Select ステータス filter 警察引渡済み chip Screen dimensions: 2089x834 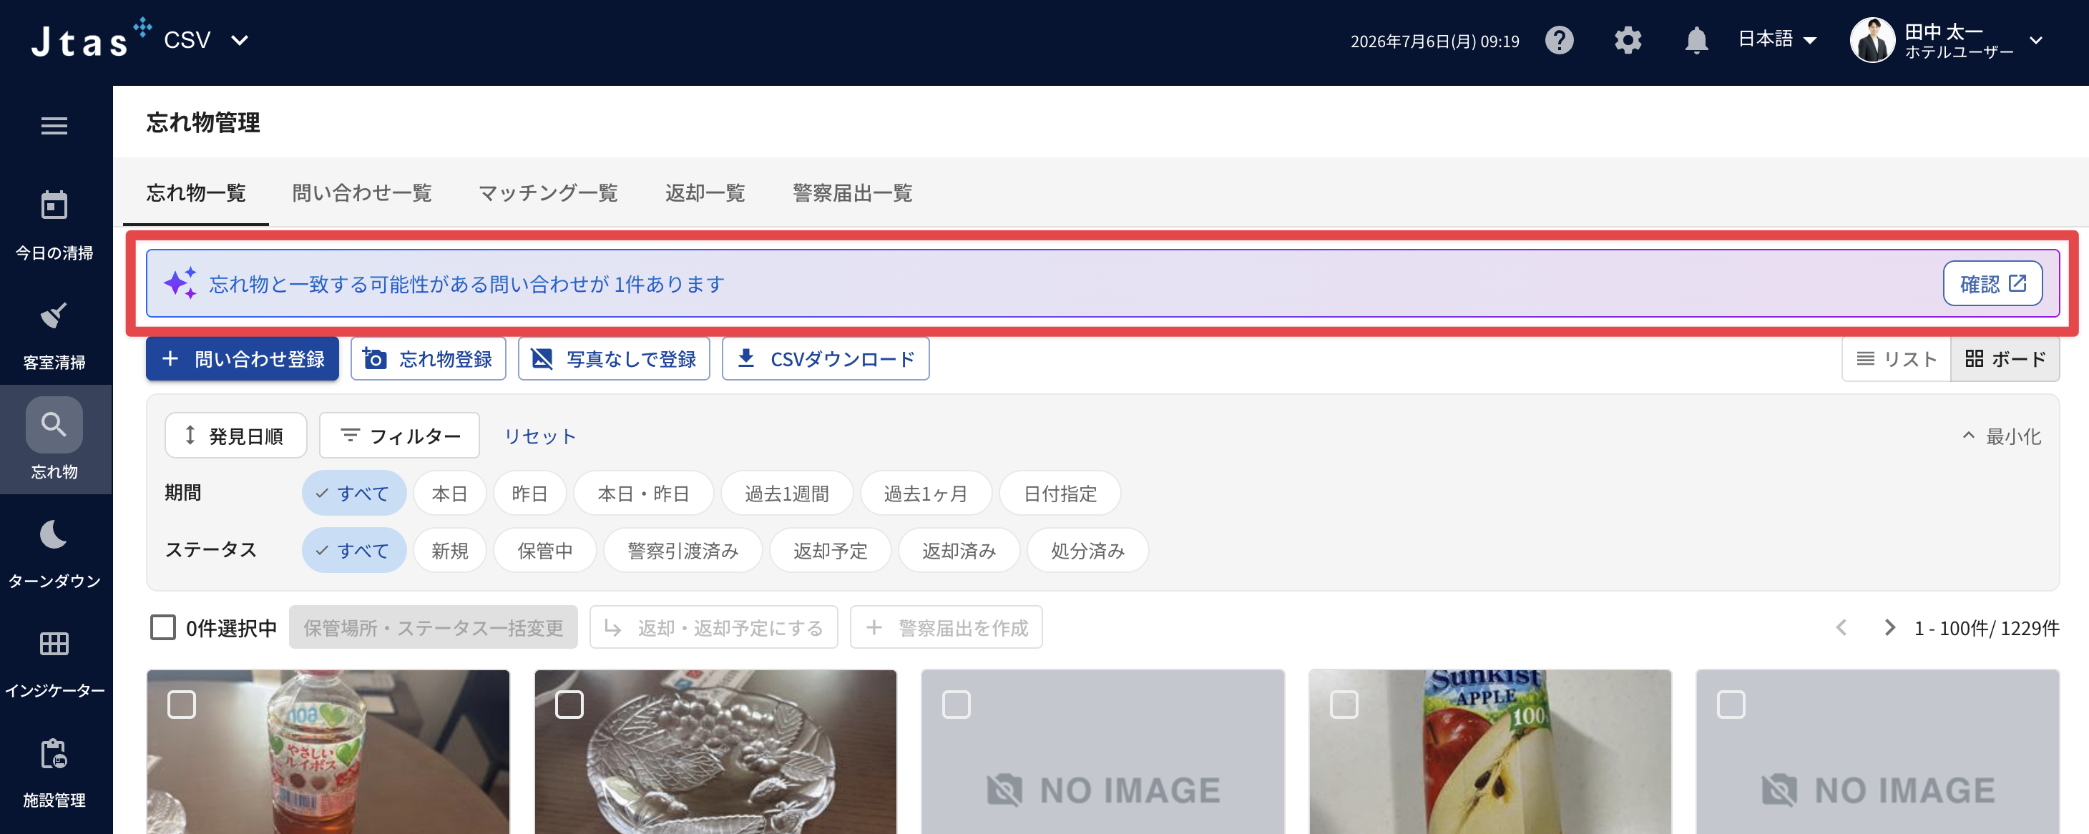click(x=683, y=550)
